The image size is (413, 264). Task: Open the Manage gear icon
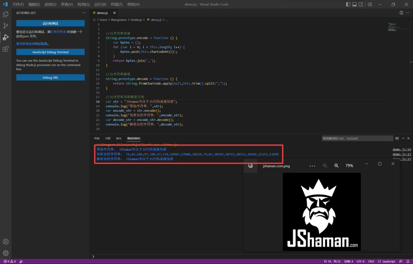click(x=6, y=253)
